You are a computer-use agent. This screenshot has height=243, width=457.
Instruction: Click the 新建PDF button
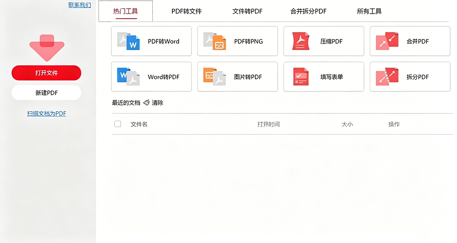(46, 93)
